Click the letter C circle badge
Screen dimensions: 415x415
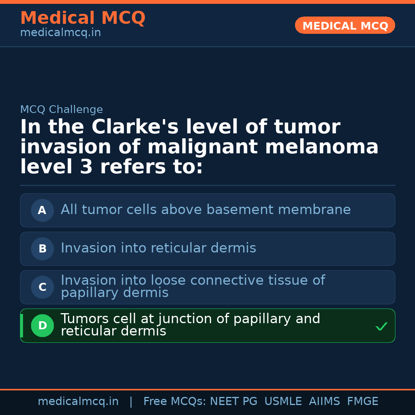click(x=42, y=287)
